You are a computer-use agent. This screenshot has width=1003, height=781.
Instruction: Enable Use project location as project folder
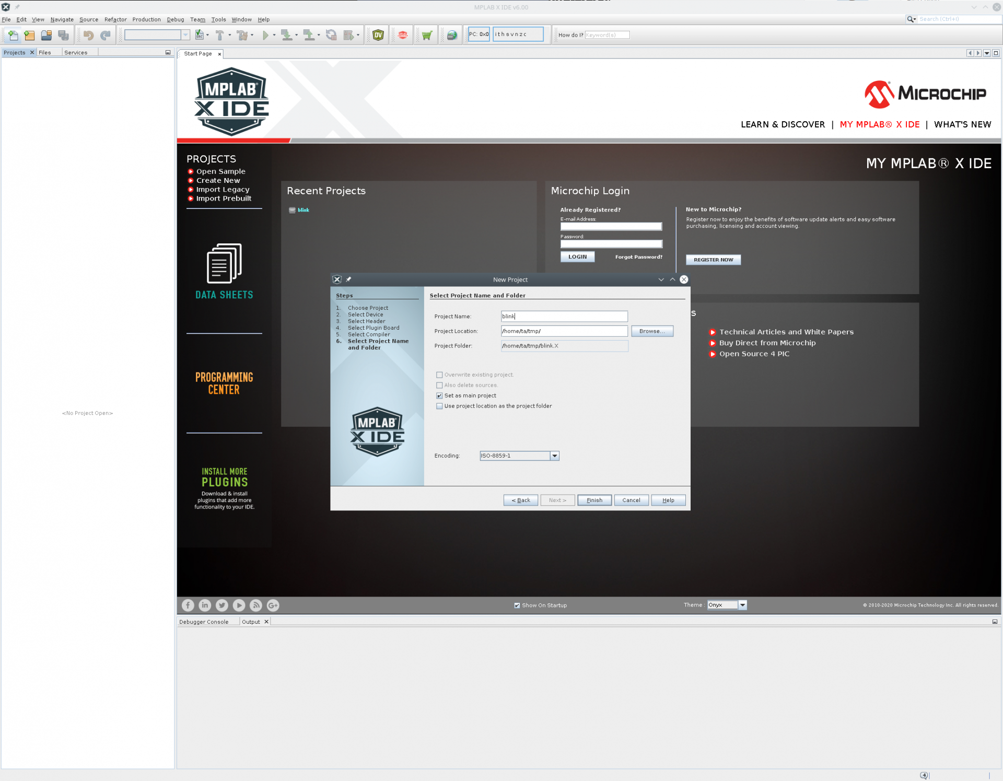[x=439, y=406]
